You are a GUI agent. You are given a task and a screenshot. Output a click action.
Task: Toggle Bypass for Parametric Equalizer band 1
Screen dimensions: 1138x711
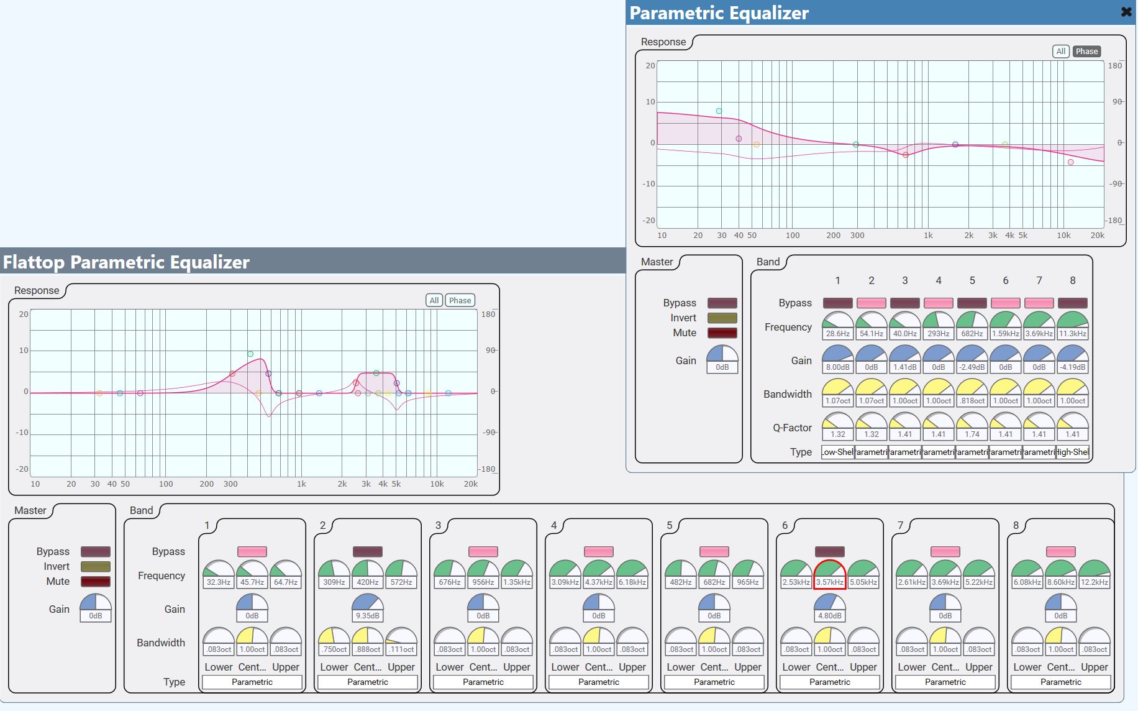coord(838,303)
